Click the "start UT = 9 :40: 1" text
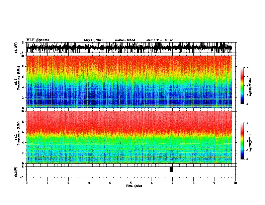 pos(162,40)
